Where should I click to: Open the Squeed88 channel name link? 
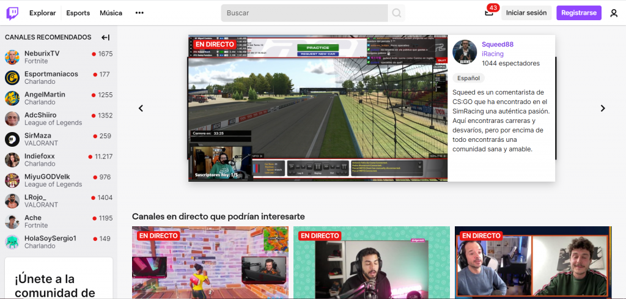click(x=498, y=44)
